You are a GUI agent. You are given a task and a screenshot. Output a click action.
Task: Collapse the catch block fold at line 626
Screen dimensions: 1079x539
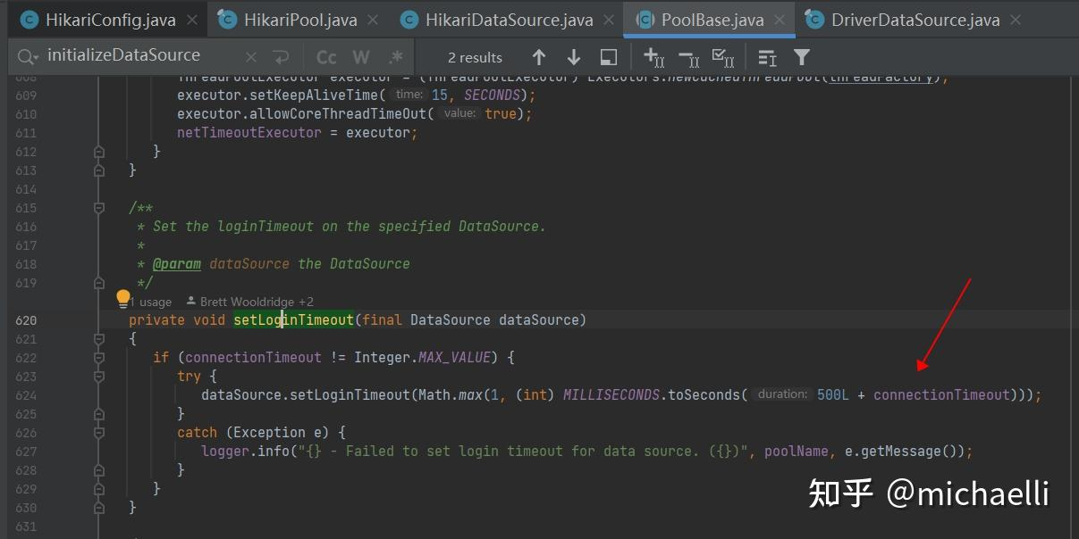(x=99, y=433)
